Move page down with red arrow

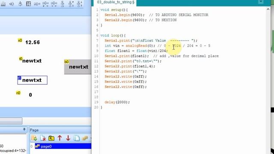[68, 138]
